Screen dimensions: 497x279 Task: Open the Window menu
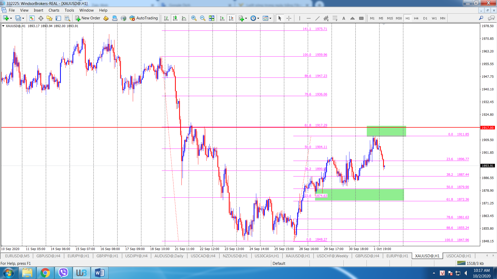(86, 10)
